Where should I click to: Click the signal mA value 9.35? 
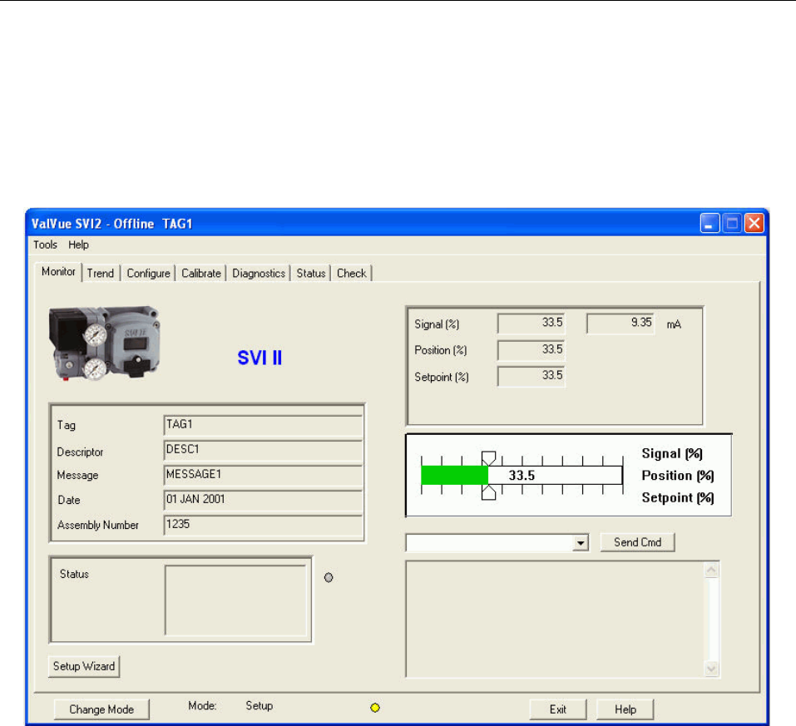tap(620, 323)
